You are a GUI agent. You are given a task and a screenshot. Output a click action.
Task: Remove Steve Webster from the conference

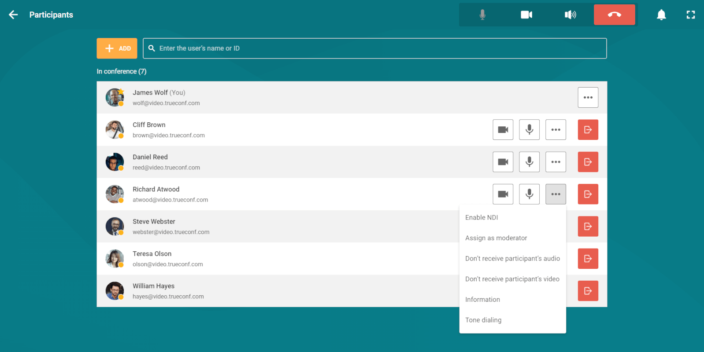pos(588,226)
